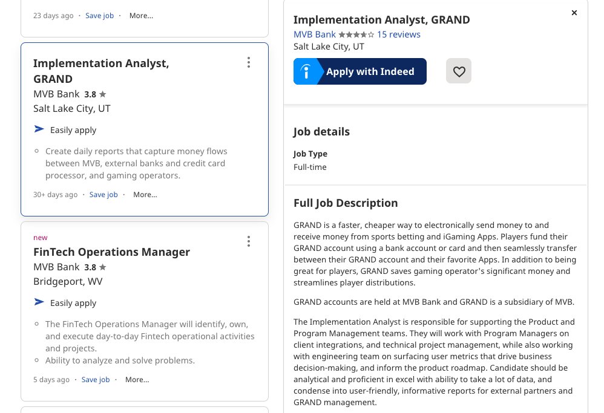Click Easily apply arrow on FinTech Operations Manager
Image resolution: width=604 pixels, height=413 pixels.
tap(39, 302)
